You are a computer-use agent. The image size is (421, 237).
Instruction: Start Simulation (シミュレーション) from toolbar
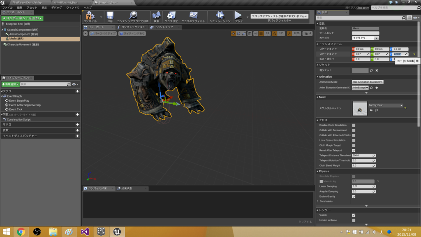220,16
